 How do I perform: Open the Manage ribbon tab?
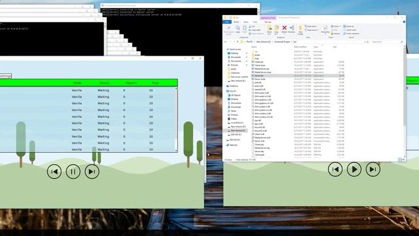click(x=268, y=22)
